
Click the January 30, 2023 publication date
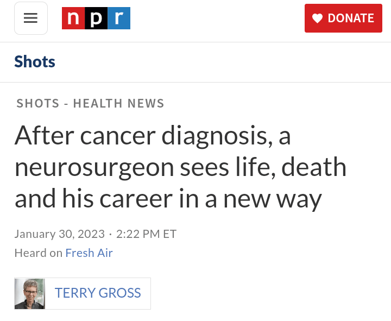[59, 234]
